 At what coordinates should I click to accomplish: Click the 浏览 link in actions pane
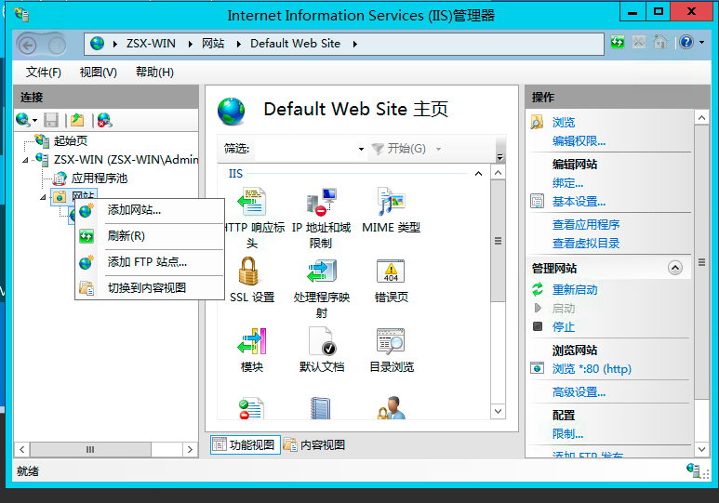(x=564, y=123)
